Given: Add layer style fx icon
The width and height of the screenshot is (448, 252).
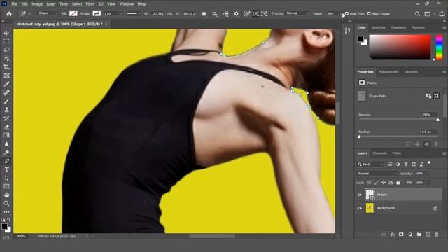Looking at the screenshot, I should click(393, 234).
